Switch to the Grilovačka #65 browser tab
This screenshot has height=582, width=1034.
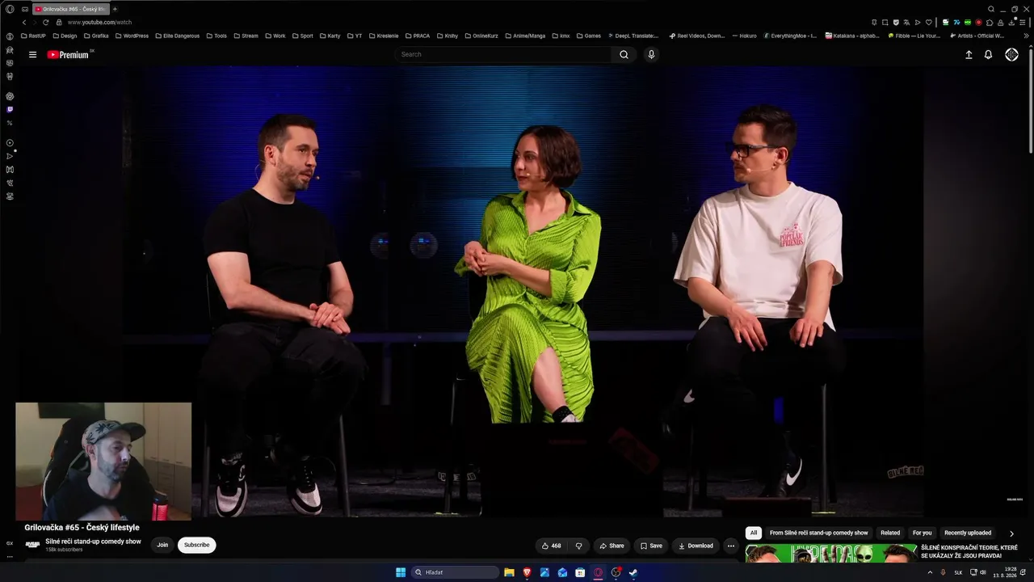[x=70, y=9]
